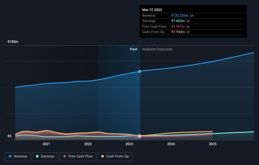Click the orange Cash From Op data point marker
Viewport: 259px width, 165px height.
(x=139, y=135)
